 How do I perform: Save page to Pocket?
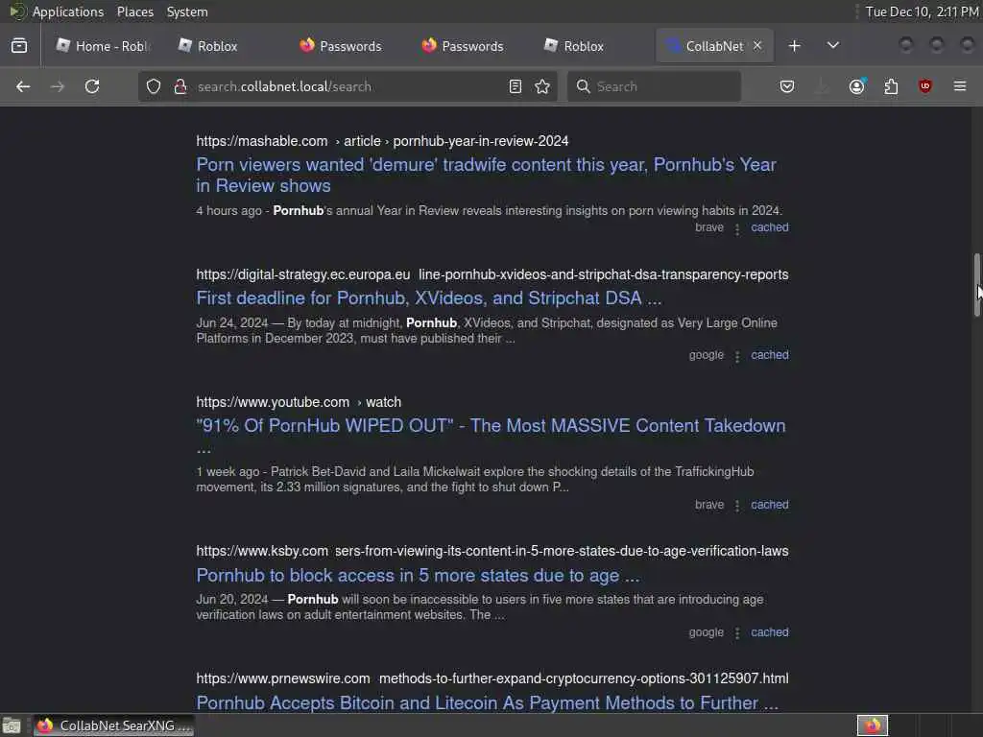[787, 86]
